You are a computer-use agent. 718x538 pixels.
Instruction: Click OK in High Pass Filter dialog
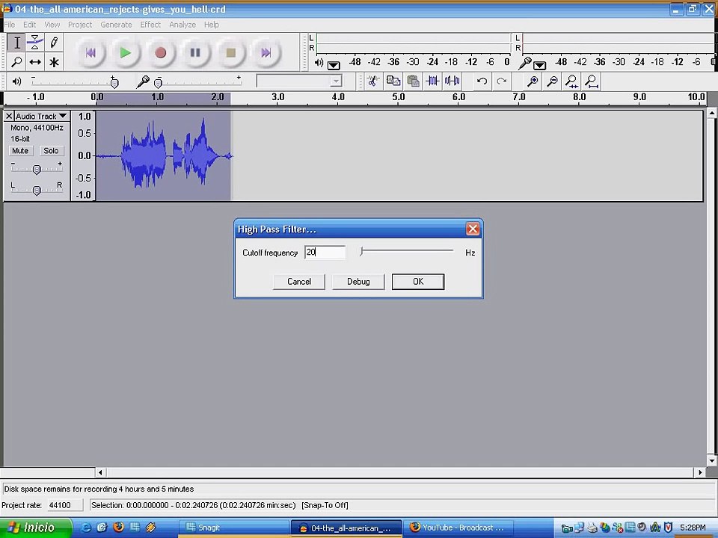418,282
